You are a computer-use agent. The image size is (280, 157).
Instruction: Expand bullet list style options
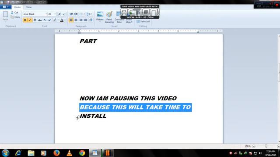(84, 14)
